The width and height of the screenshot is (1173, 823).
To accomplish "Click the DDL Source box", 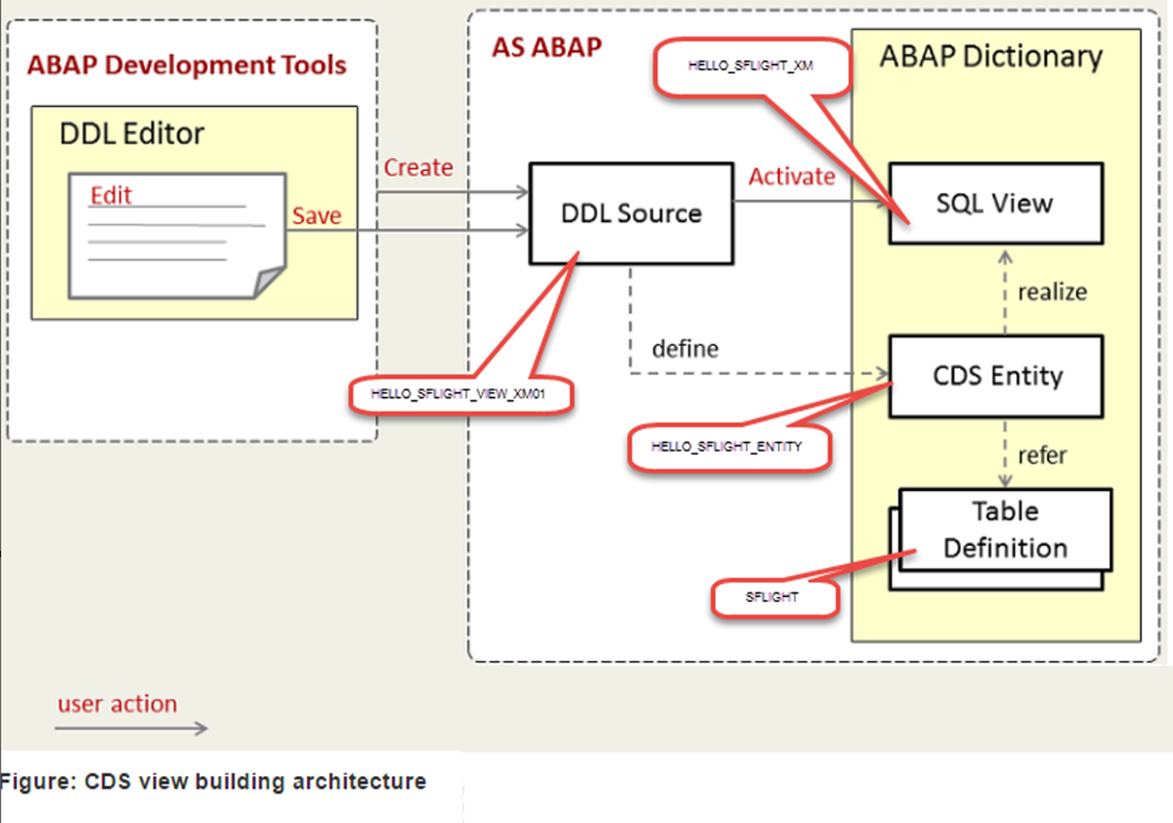I will 630,213.
